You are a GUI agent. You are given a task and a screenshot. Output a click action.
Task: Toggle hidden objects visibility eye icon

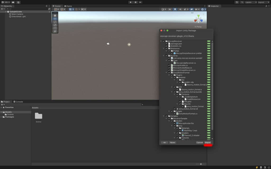tap(191, 9)
